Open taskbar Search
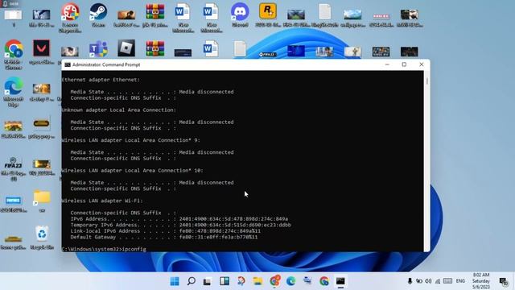This screenshot has width=515, height=290. click(192, 281)
